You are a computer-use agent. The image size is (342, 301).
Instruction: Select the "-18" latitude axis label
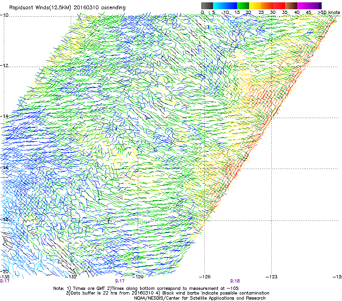4,219
